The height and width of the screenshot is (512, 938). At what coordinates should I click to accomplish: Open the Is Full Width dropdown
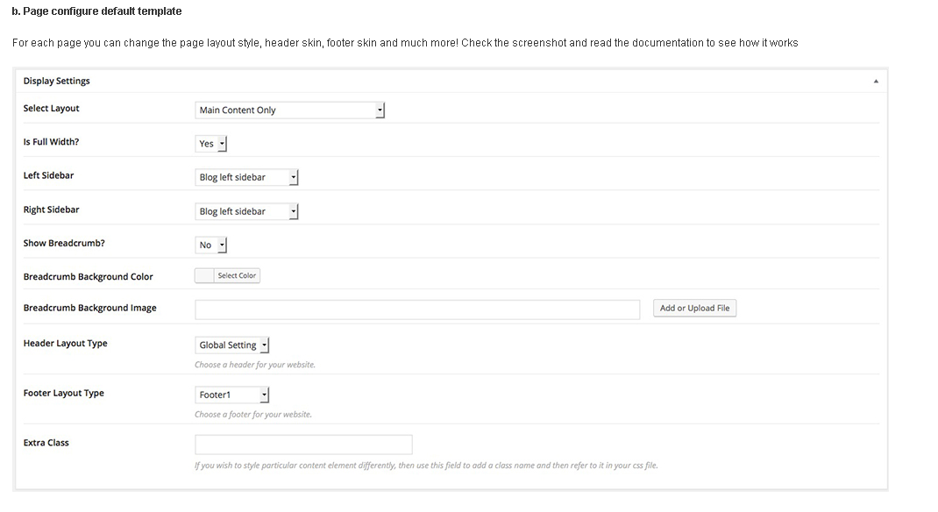coord(211,144)
